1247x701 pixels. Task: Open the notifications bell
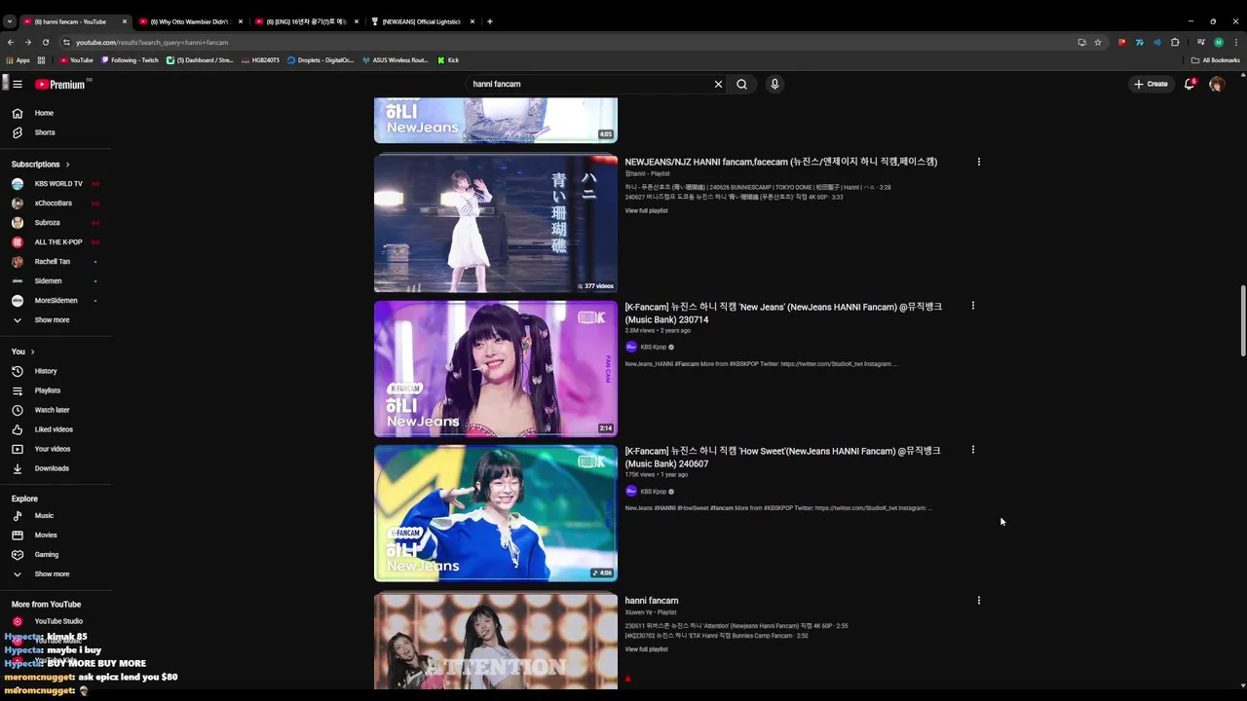coord(1190,84)
